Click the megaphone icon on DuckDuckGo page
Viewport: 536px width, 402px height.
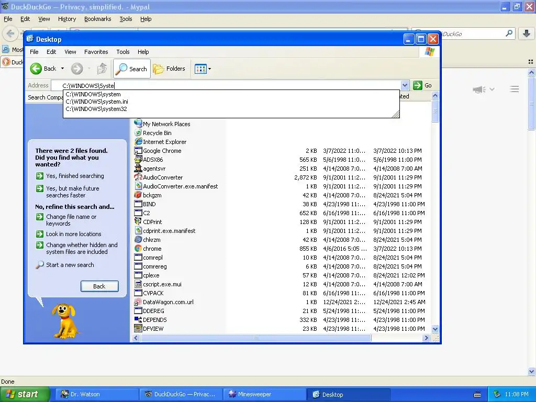pyautogui.click(x=479, y=89)
